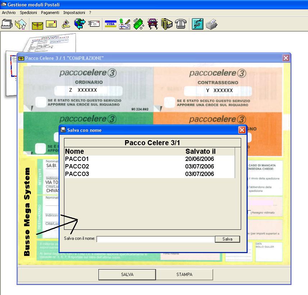
Task: Tick the CONTRASSEGNO service checkbox
Action: 169,103
